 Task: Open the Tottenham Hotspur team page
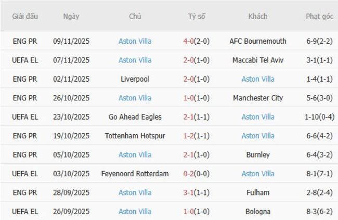click(135, 136)
